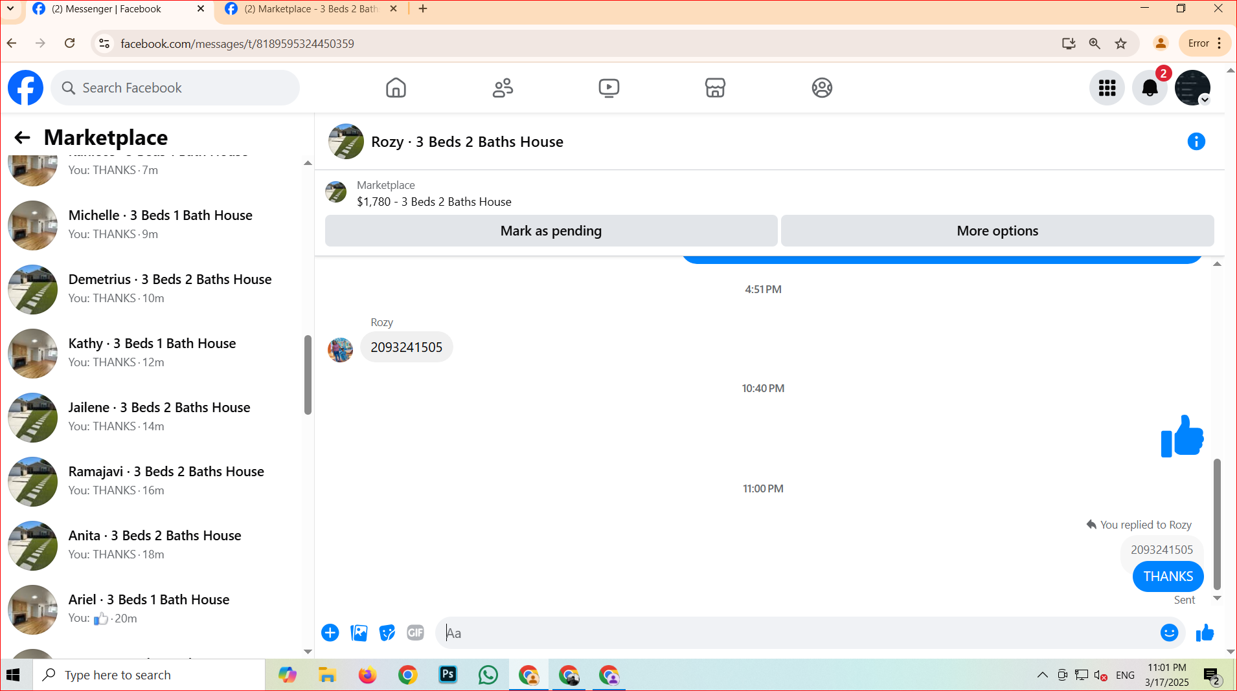The image size is (1237, 691).
Task: Open more actions plus icon in composer
Action: [x=330, y=633]
